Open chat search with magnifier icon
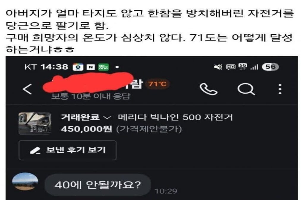 click(x=246, y=89)
